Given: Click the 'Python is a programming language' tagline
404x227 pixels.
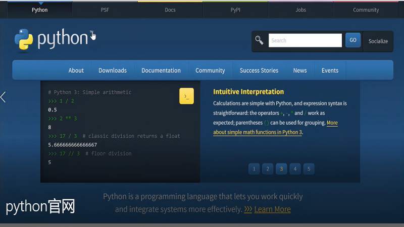Looking at the screenshot, I should tap(203, 203).
